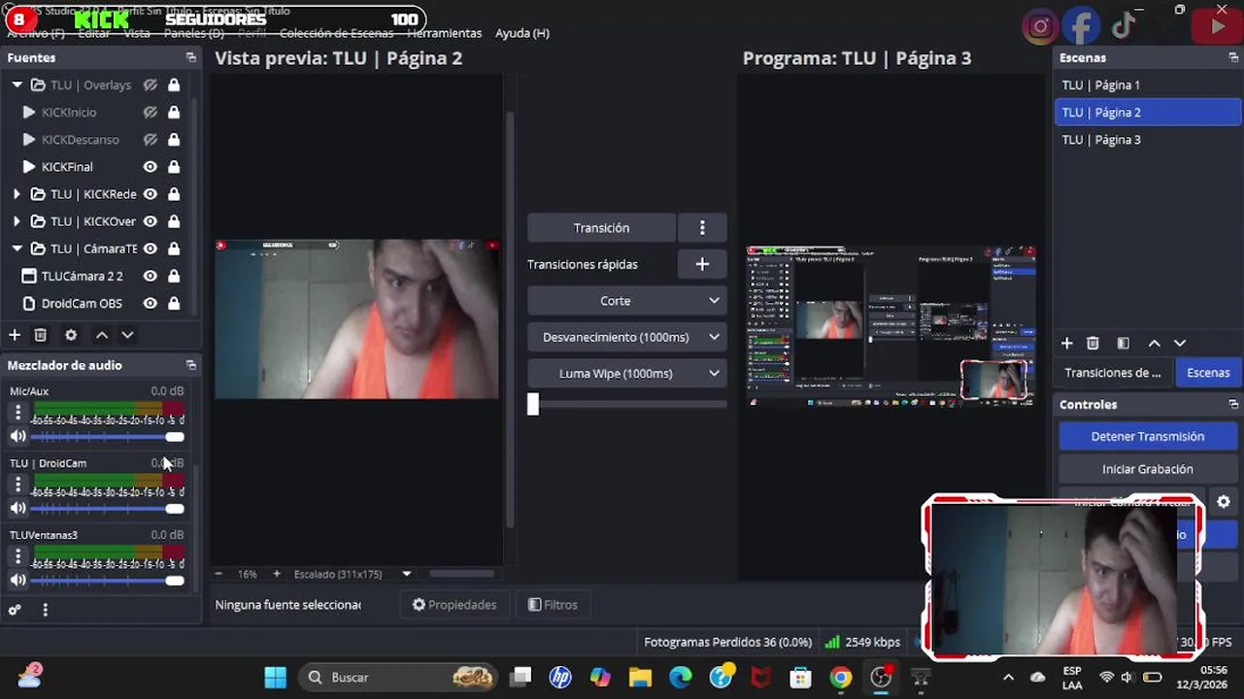Collapse the TLU | CámaraTE group
This screenshot has height=699, width=1244.
tap(17, 249)
